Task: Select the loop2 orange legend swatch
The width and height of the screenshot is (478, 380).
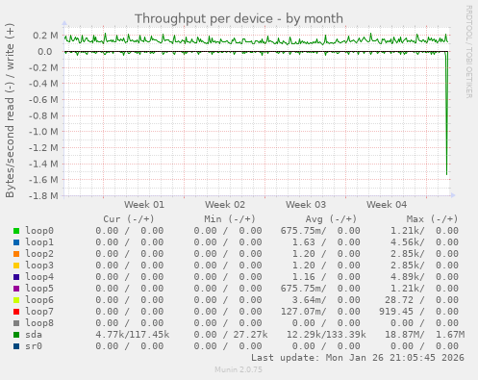Action: pos(16,254)
